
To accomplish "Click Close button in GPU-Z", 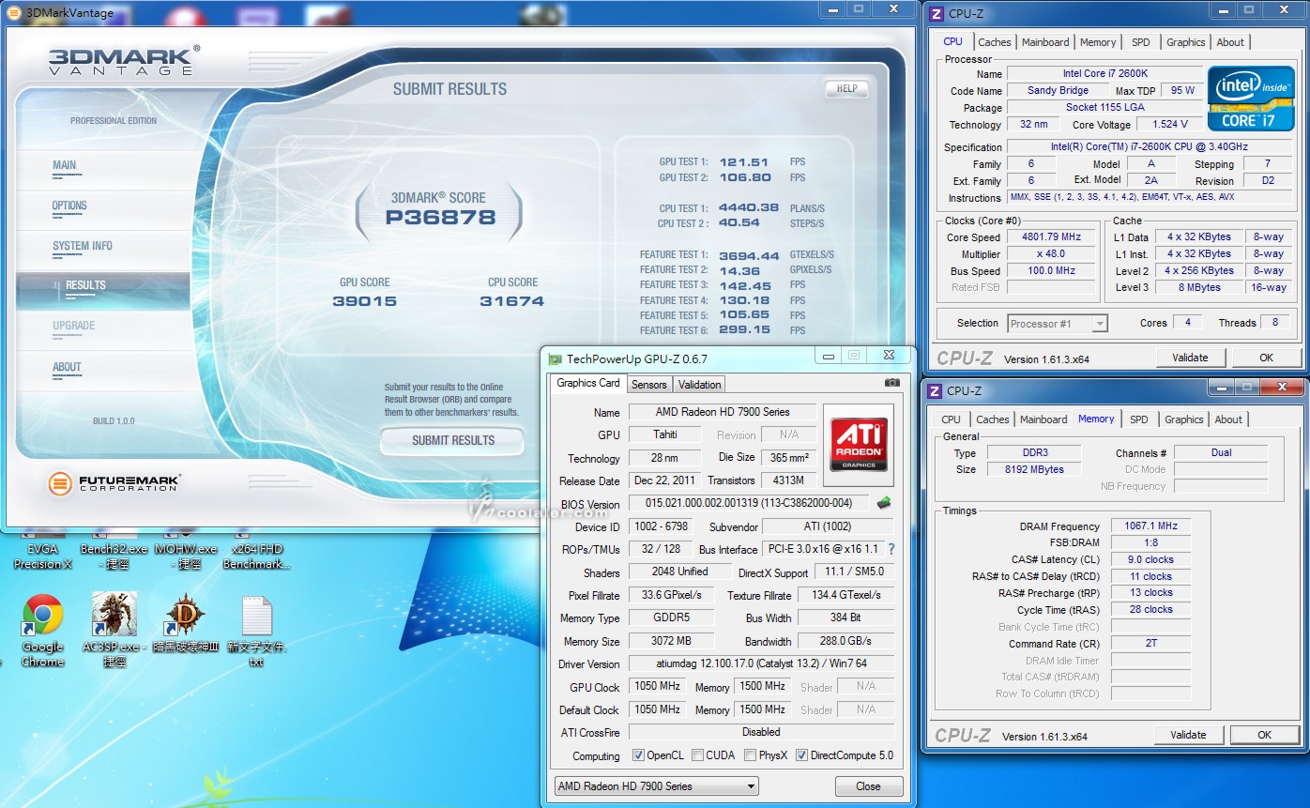I will coord(868,786).
